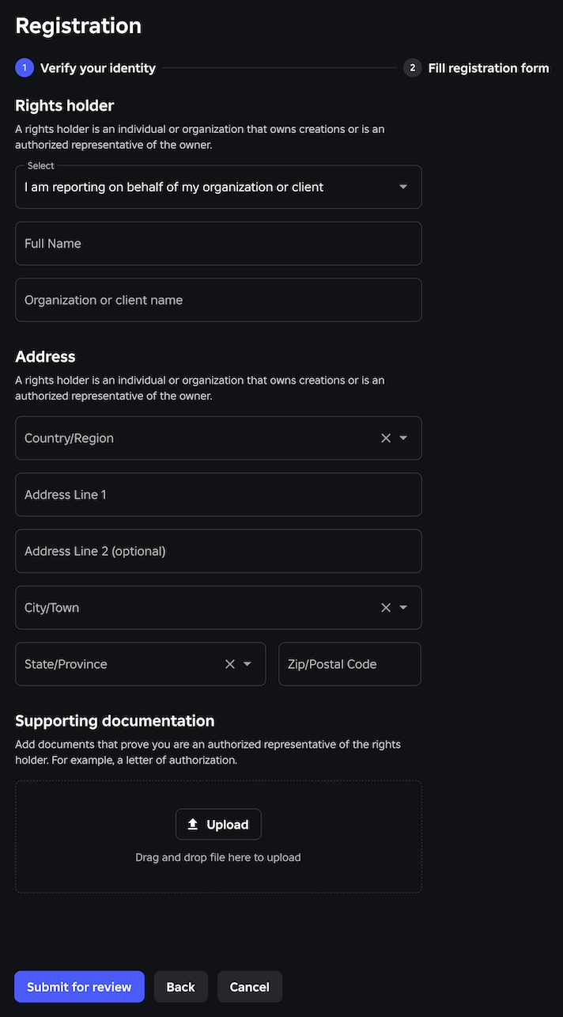Click the Organization or client name field
This screenshot has width=563, height=1017.
tap(218, 300)
